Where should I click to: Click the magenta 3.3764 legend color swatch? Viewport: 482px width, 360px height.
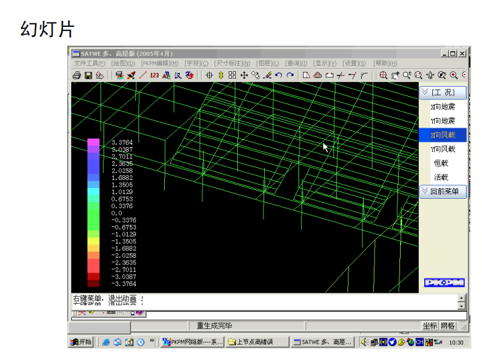point(93,142)
